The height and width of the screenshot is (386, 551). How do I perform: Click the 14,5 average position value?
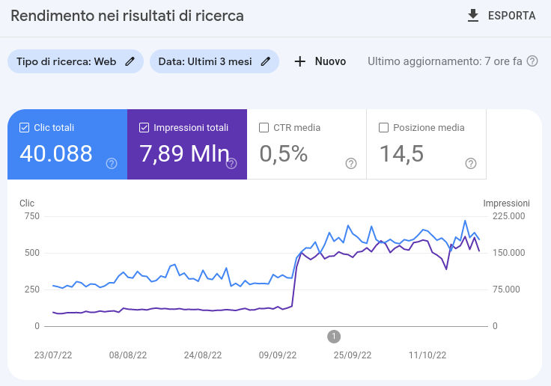[402, 154]
